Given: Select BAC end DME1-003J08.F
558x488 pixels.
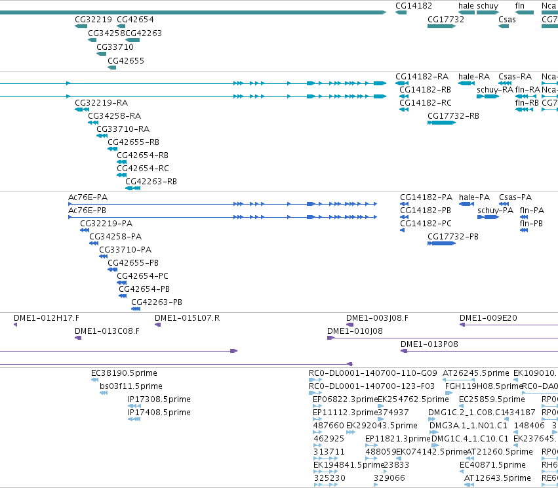Looking at the screenshot, I should coord(377,318).
